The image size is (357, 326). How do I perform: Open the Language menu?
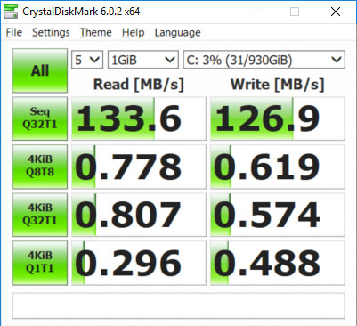[177, 32]
